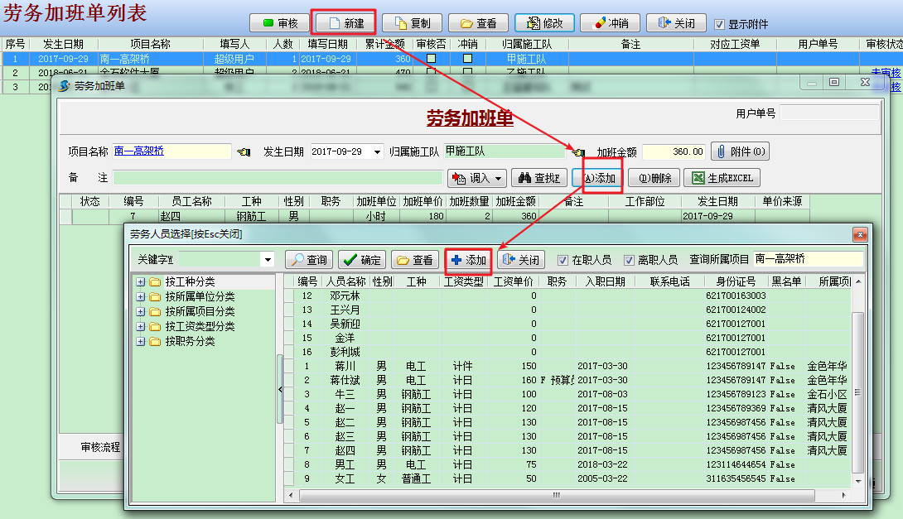Click the 冲销 write-off button
Screen dimensions: 903x519
pos(611,23)
